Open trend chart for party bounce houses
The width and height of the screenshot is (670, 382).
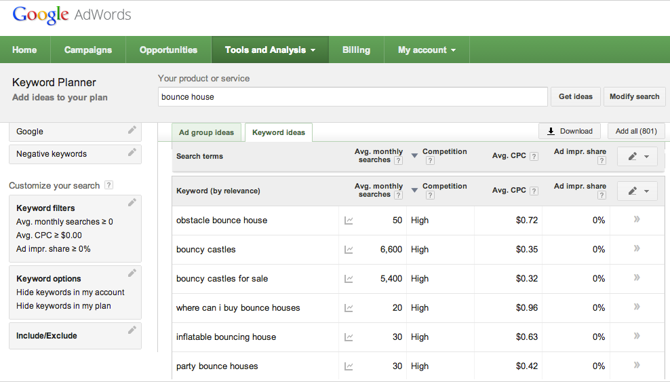pyautogui.click(x=349, y=366)
